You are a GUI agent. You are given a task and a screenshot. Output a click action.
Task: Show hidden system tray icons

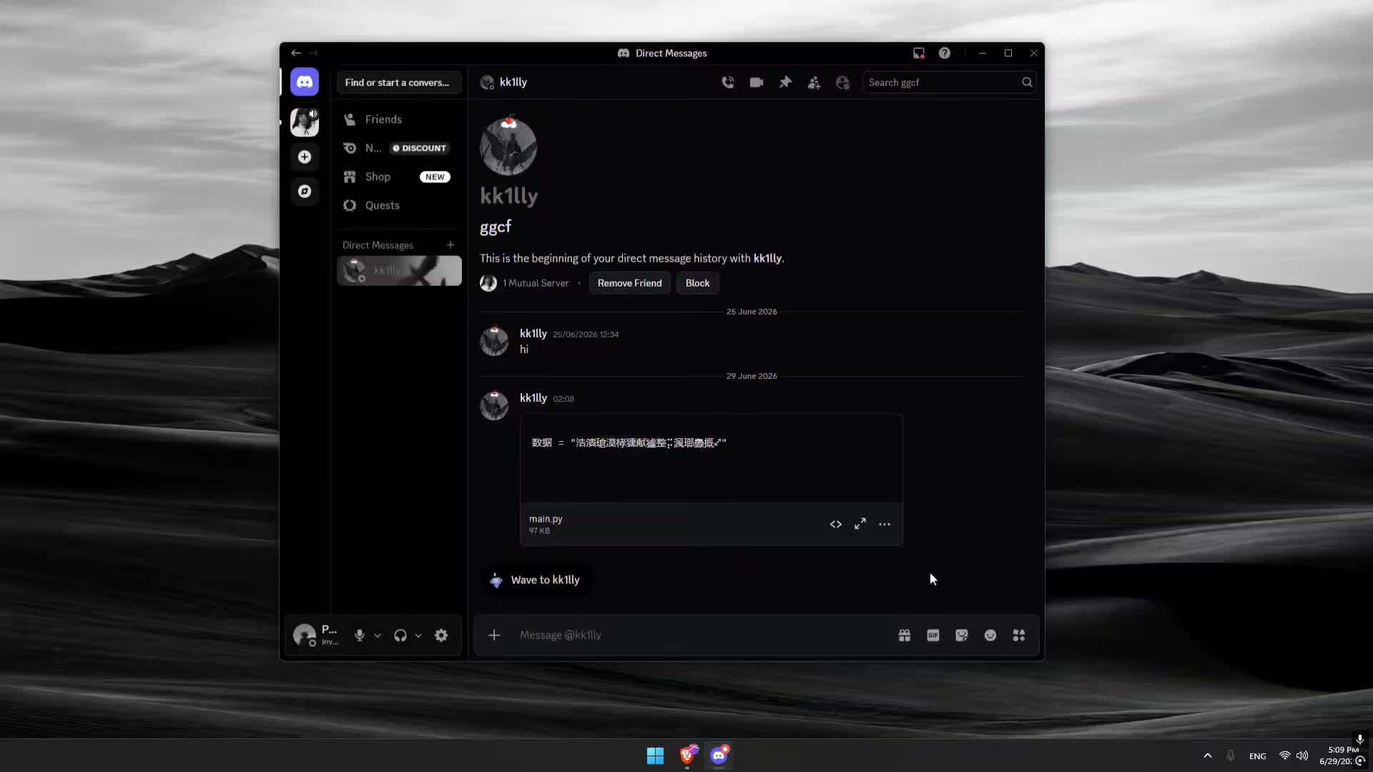[1208, 756]
